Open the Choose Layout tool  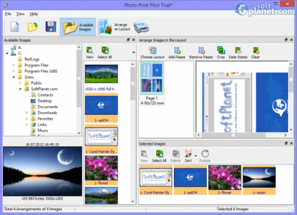pyautogui.click(x=153, y=52)
